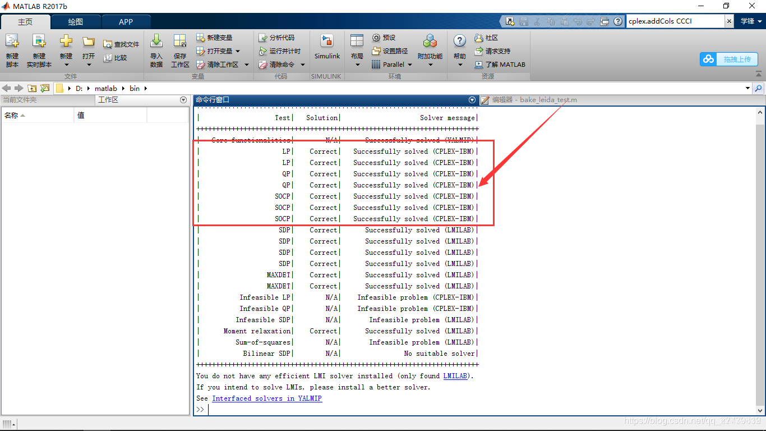Image resolution: width=766 pixels, height=431 pixels.
Task: Search the current folder with the magnifier icon
Action: 759,88
